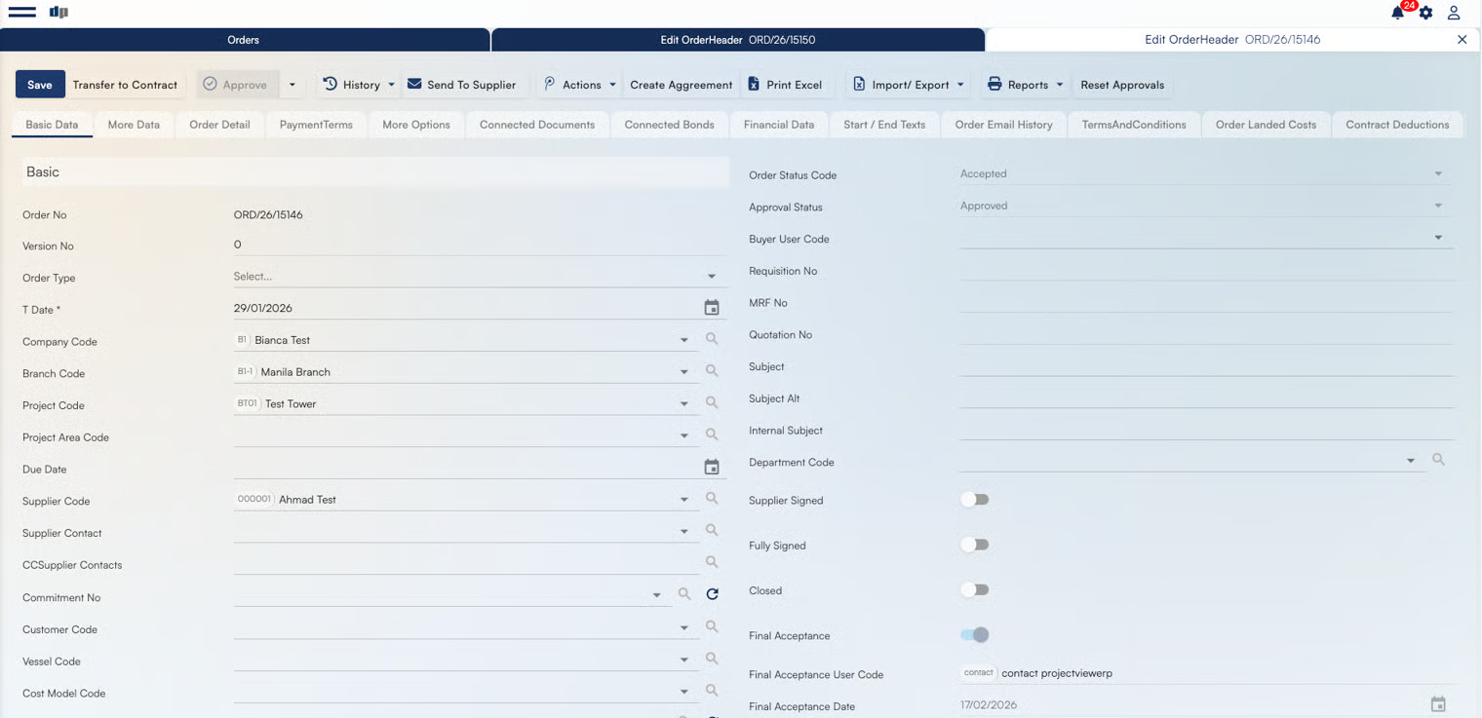Viewport: 1482px width, 718px height.
Task: Toggle the Supplier Signed switch
Action: click(975, 500)
